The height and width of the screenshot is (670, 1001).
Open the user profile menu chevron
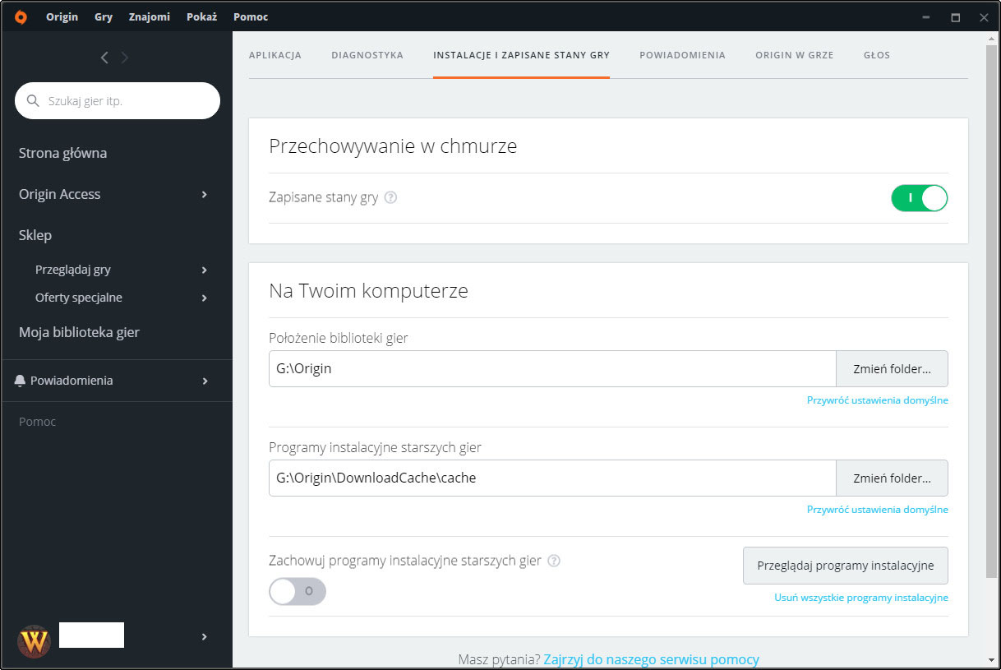pos(205,636)
